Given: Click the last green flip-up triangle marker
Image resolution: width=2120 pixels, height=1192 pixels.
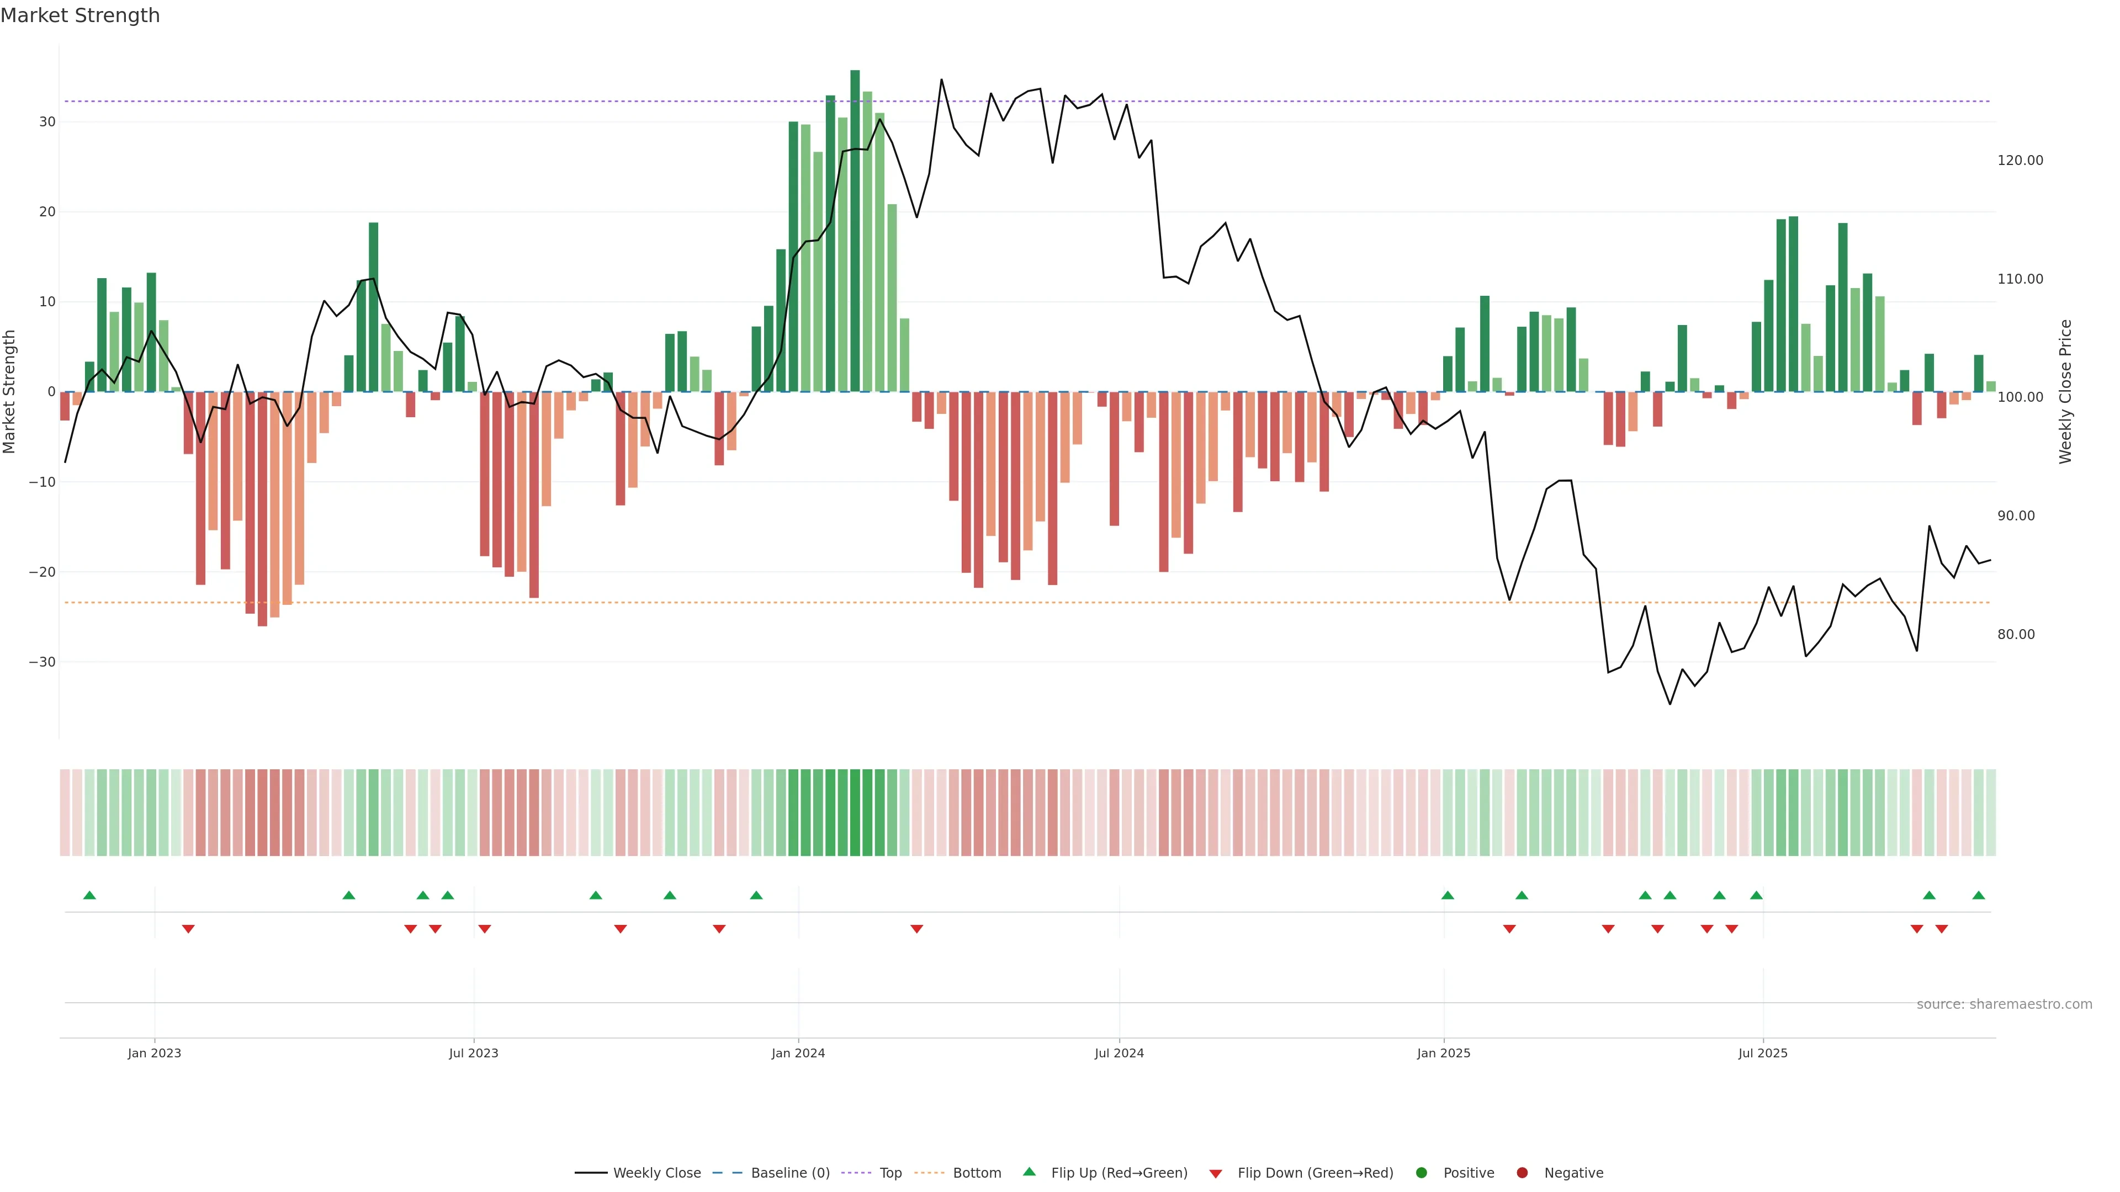Looking at the screenshot, I should click(1979, 895).
